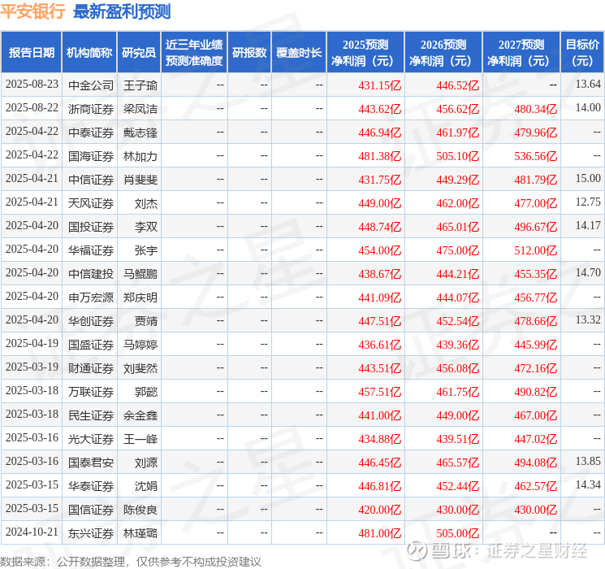Click analyst name 陈俊良
605x569 pixels.
(140, 510)
